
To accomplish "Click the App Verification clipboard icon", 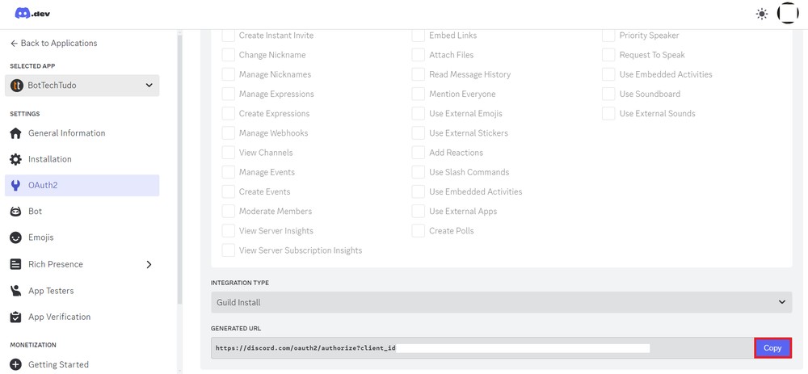I will tap(15, 317).
